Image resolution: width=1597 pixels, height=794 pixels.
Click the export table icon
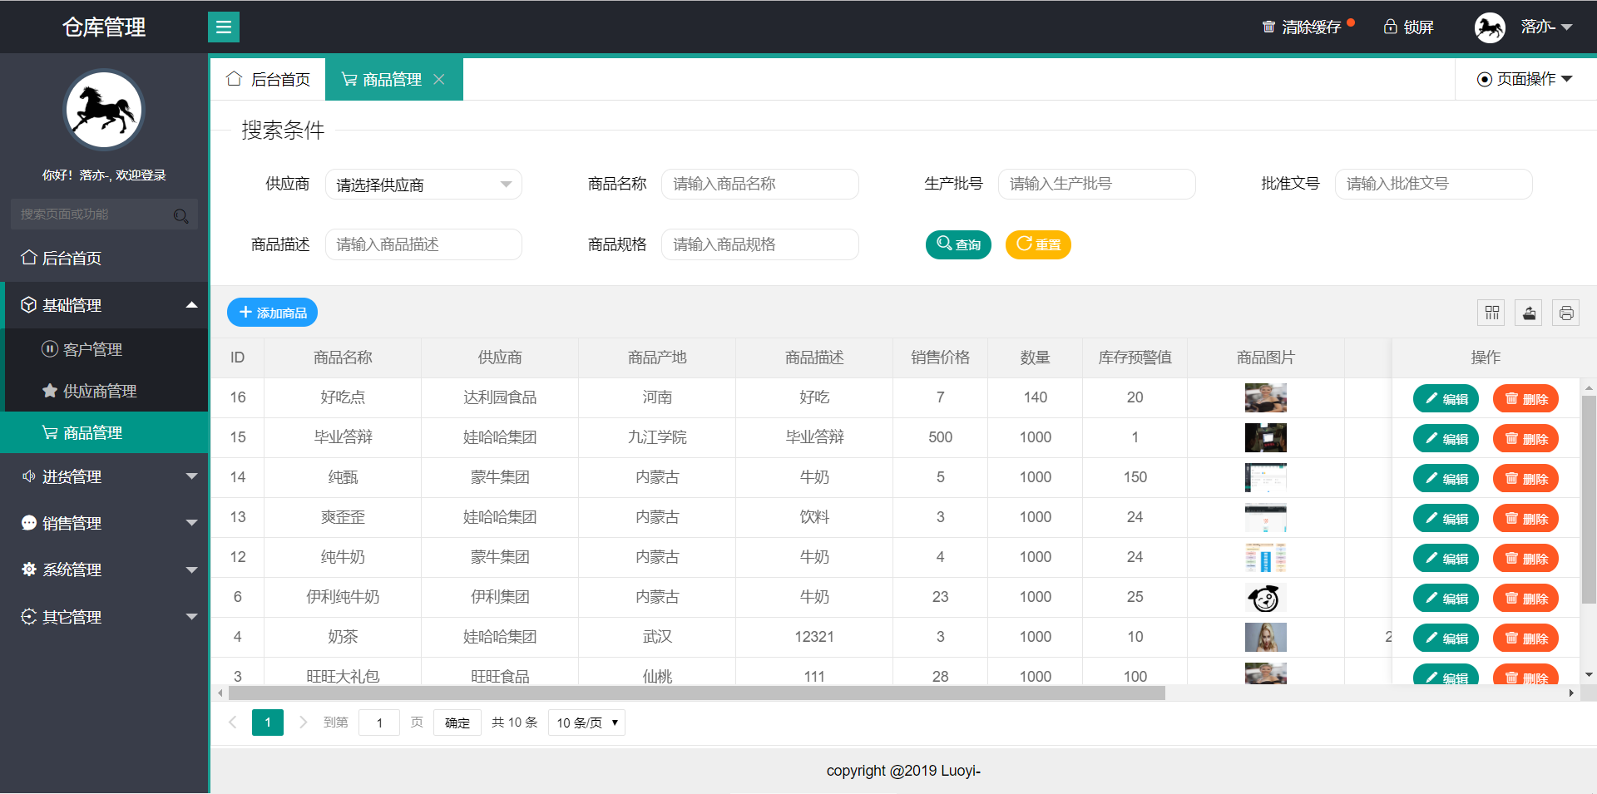pos(1529,313)
